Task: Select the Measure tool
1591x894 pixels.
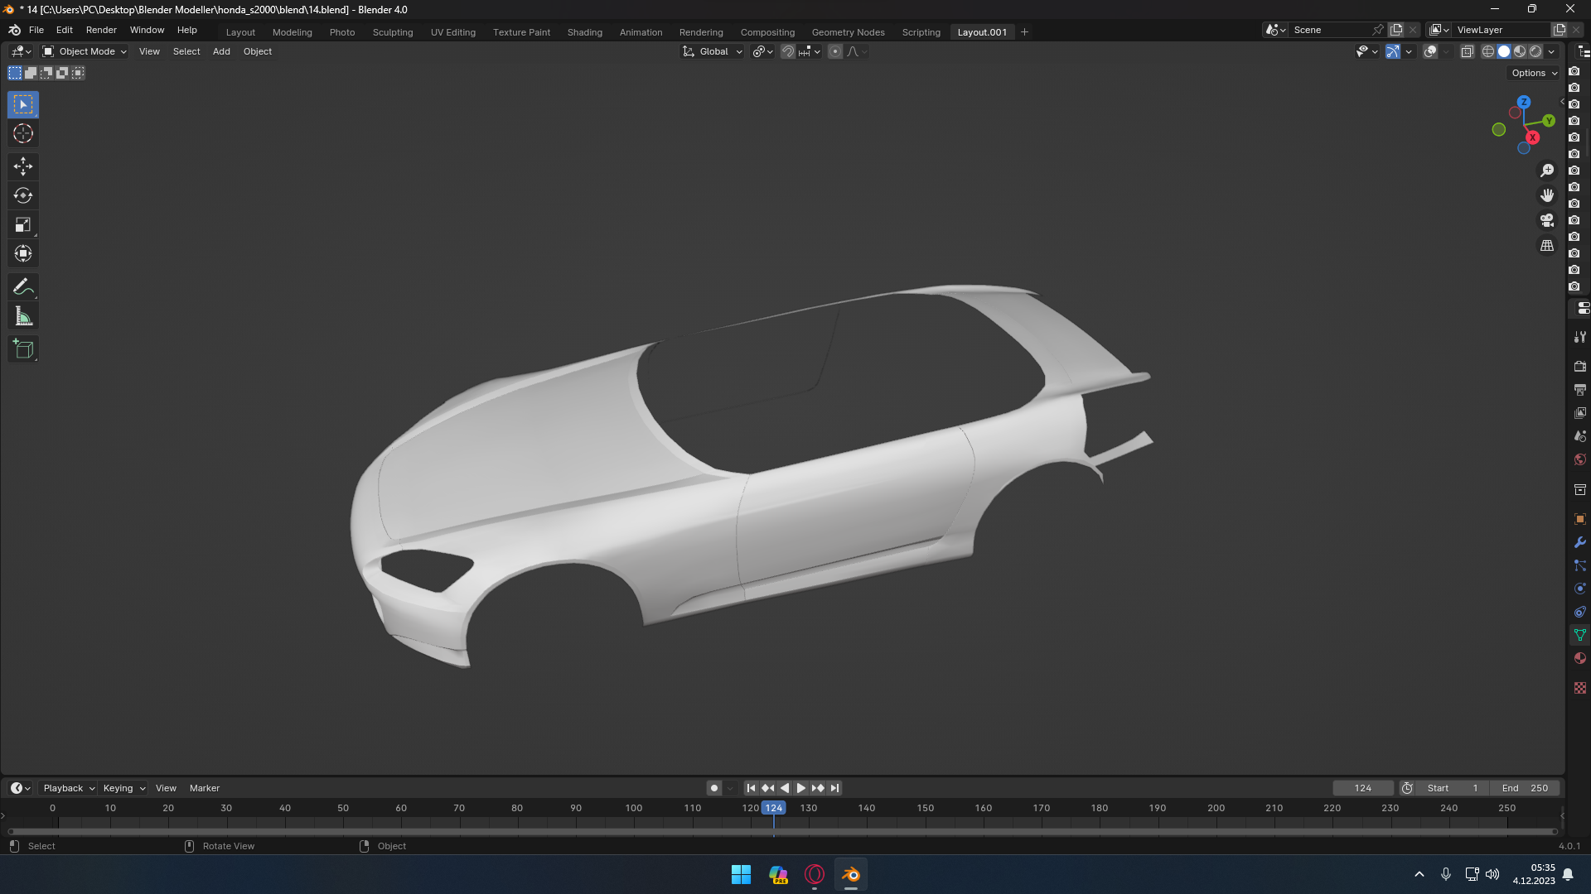Action: [23, 316]
